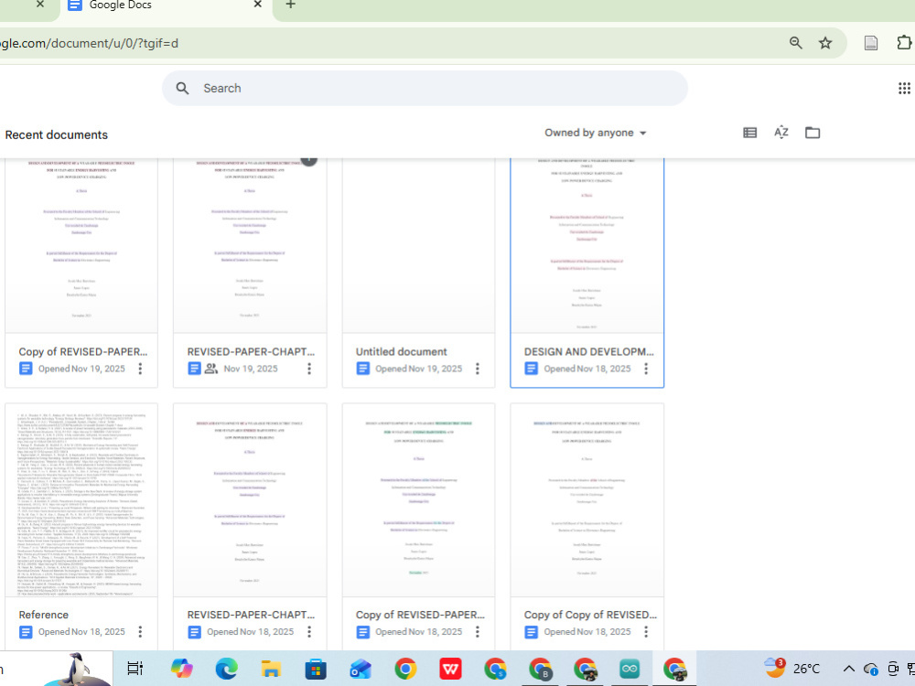915x686 pixels.
Task: Open File Explorer from the taskbar
Action: tap(272, 669)
